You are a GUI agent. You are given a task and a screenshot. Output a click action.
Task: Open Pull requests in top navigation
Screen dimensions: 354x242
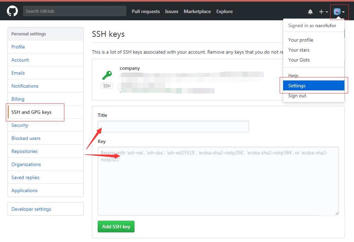146,11
